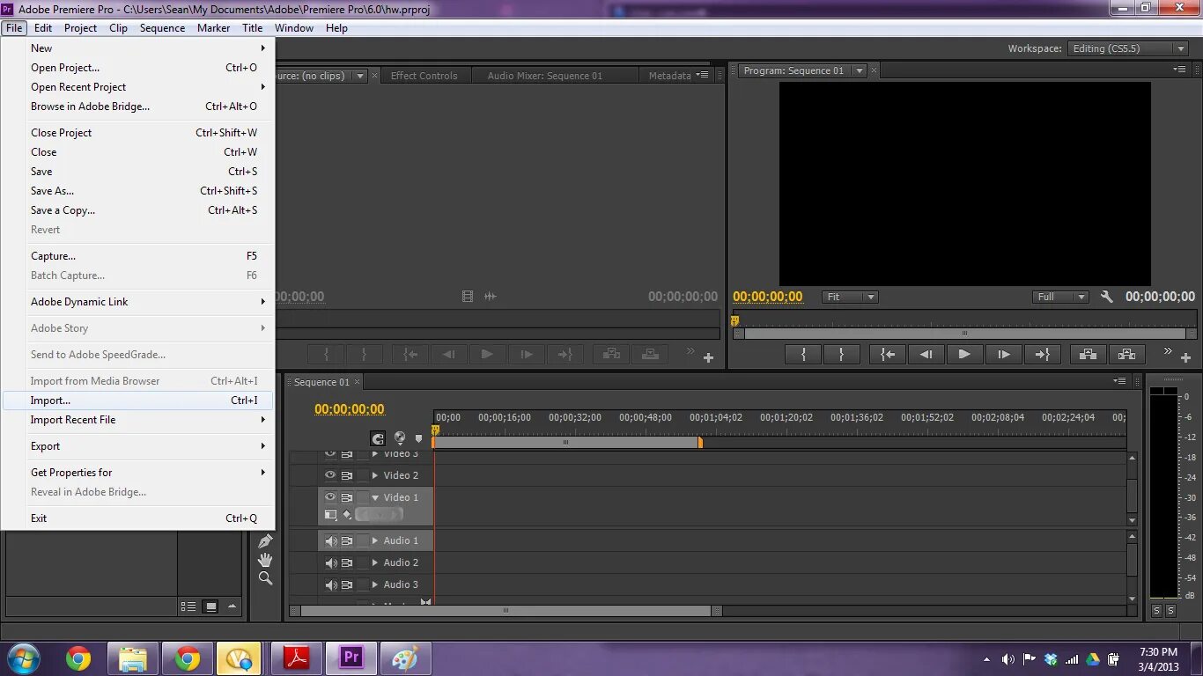Select the Zoom tool
The width and height of the screenshot is (1203, 676).
click(x=264, y=578)
